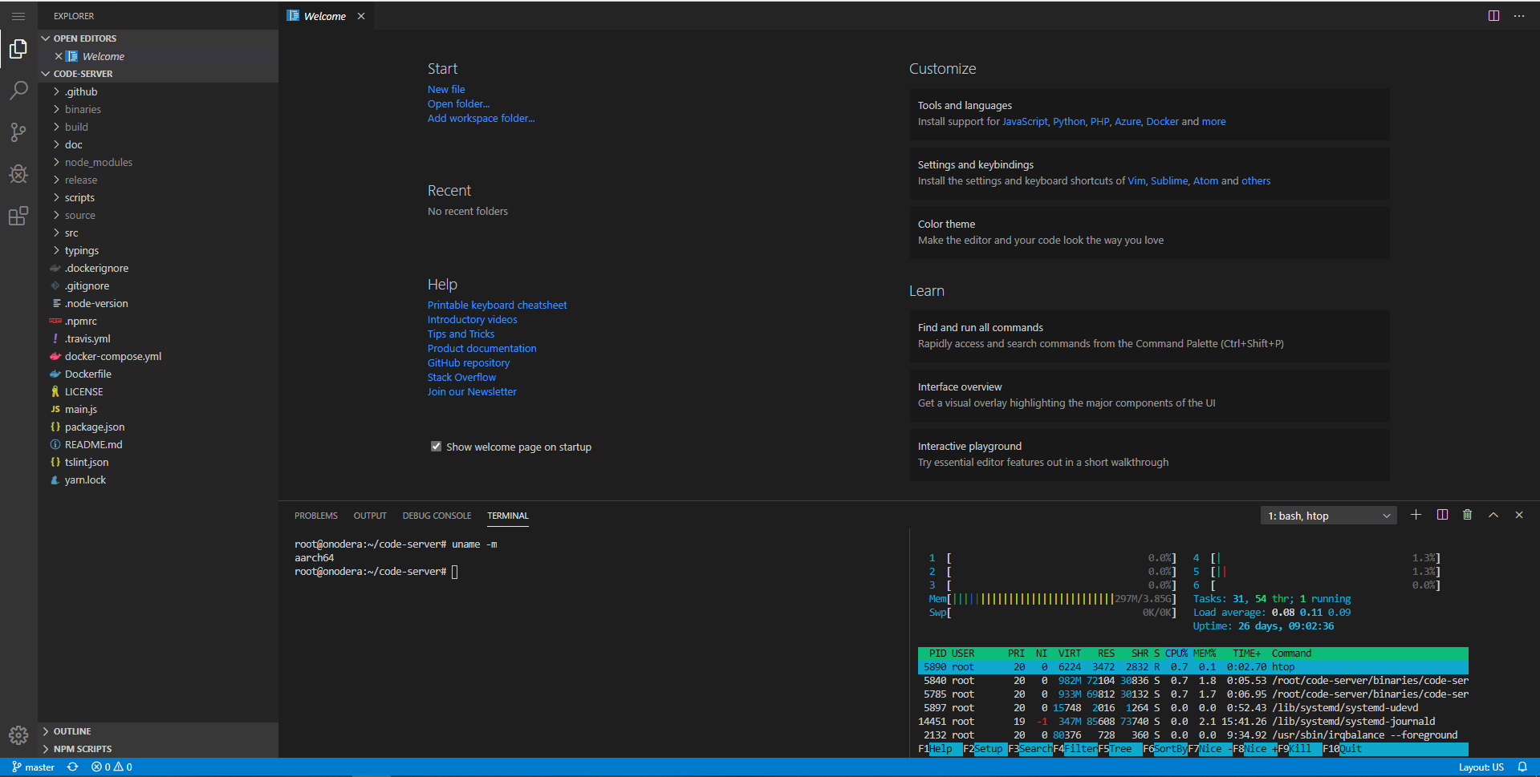Open the Search view in activity bar
Image resolution: width=1540 pixels, height=777 pixels.
(x=18, y=91)
